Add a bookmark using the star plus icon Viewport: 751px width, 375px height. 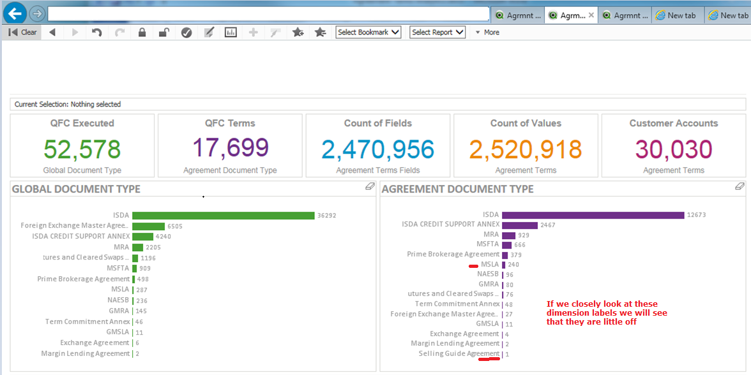298,33
